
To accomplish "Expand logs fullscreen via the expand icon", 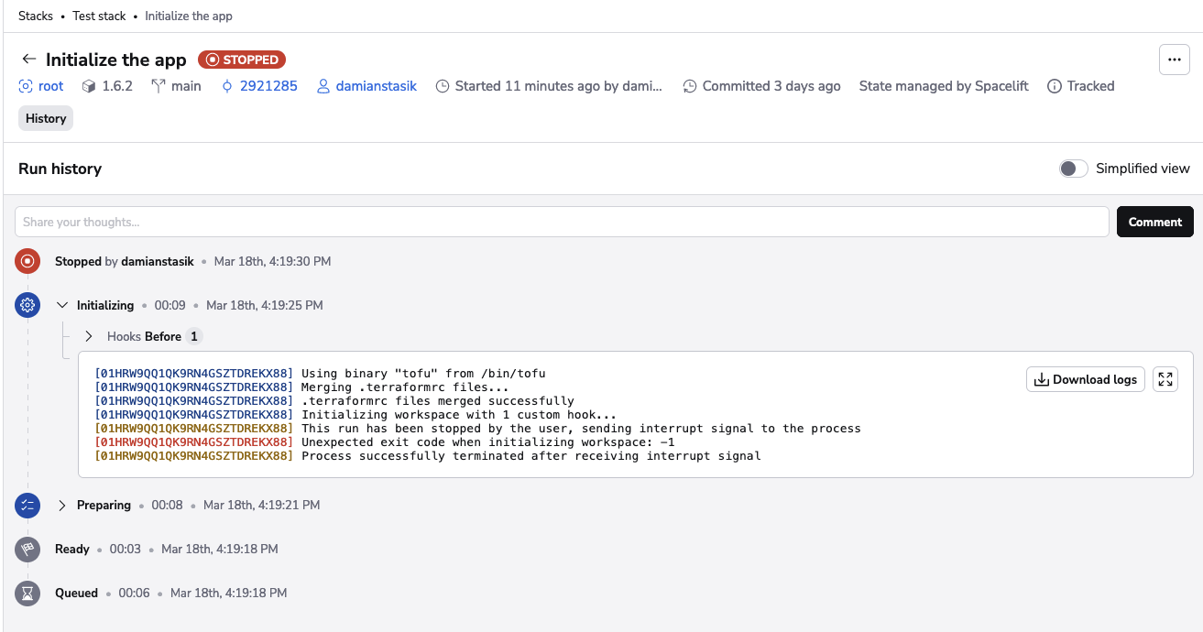I will [x=1165, y=378].
